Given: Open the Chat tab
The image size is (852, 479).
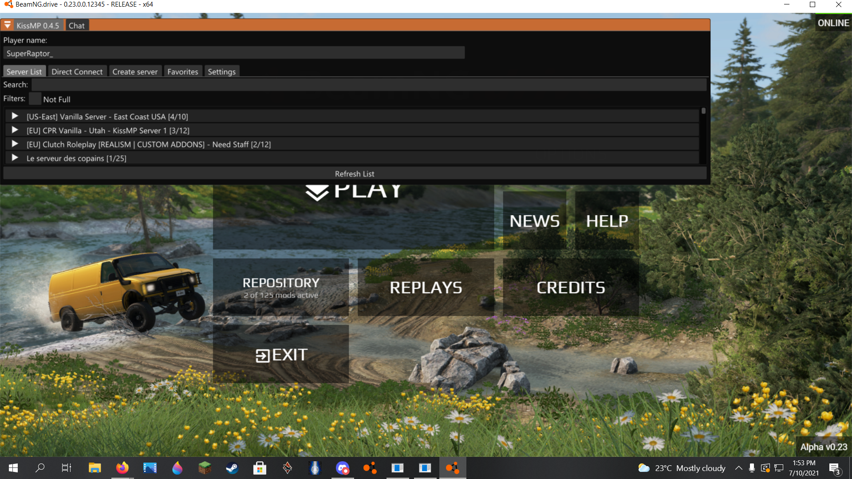Looking at the screenshot, I should pos(77,26).
